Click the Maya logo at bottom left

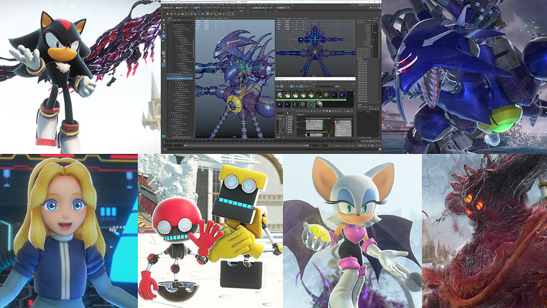[x=164, y=135]
